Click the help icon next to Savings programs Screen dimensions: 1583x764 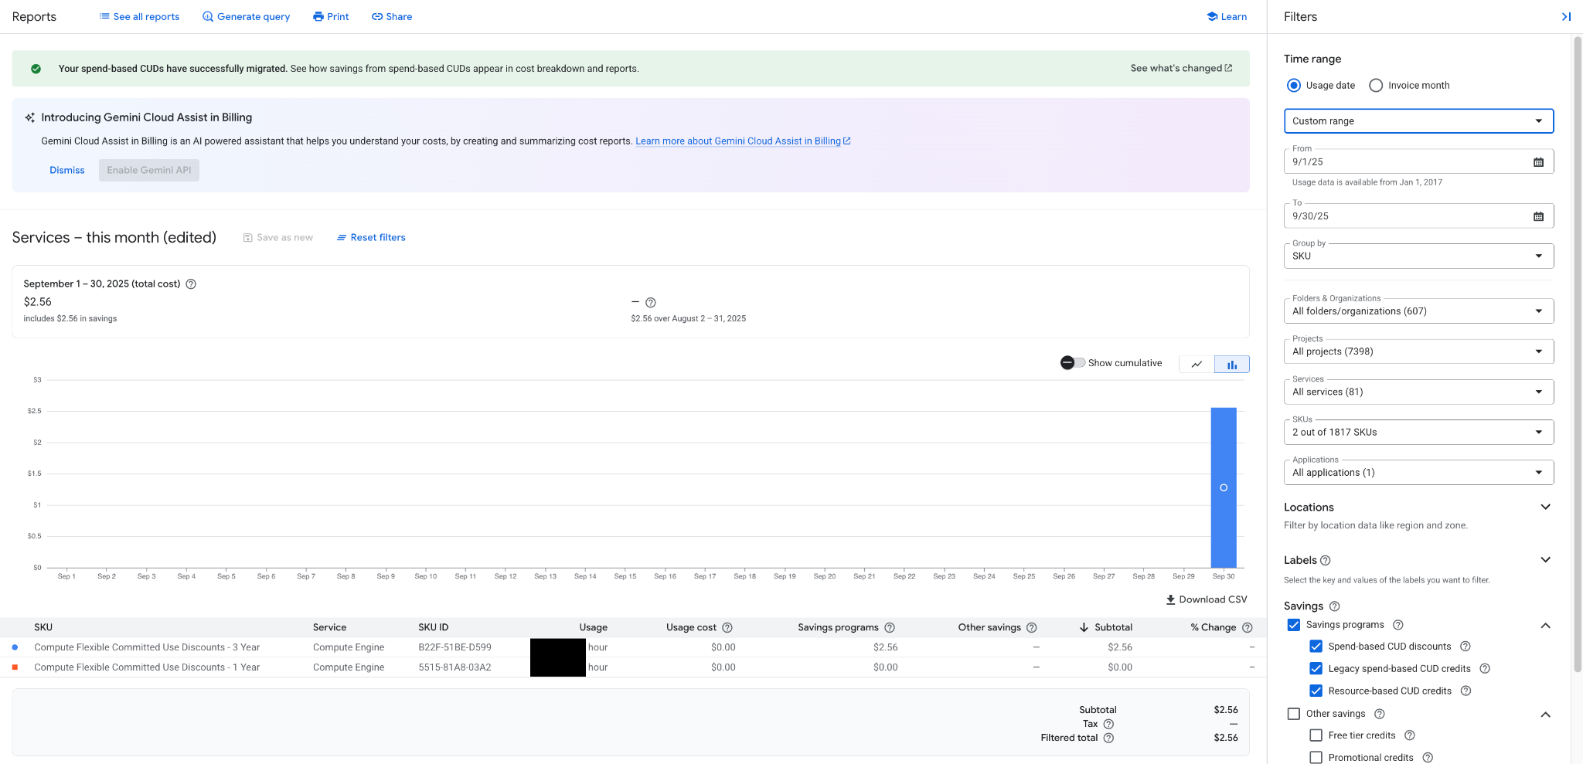[1398, 625]
